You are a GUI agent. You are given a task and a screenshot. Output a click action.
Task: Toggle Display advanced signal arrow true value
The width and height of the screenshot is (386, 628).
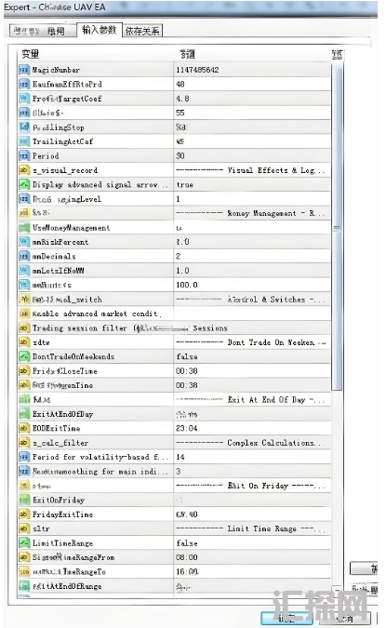click(x=252, y=184)
